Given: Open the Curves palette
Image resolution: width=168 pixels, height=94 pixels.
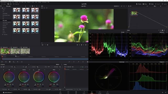Looking at the screenshot, I should point(69,62).
